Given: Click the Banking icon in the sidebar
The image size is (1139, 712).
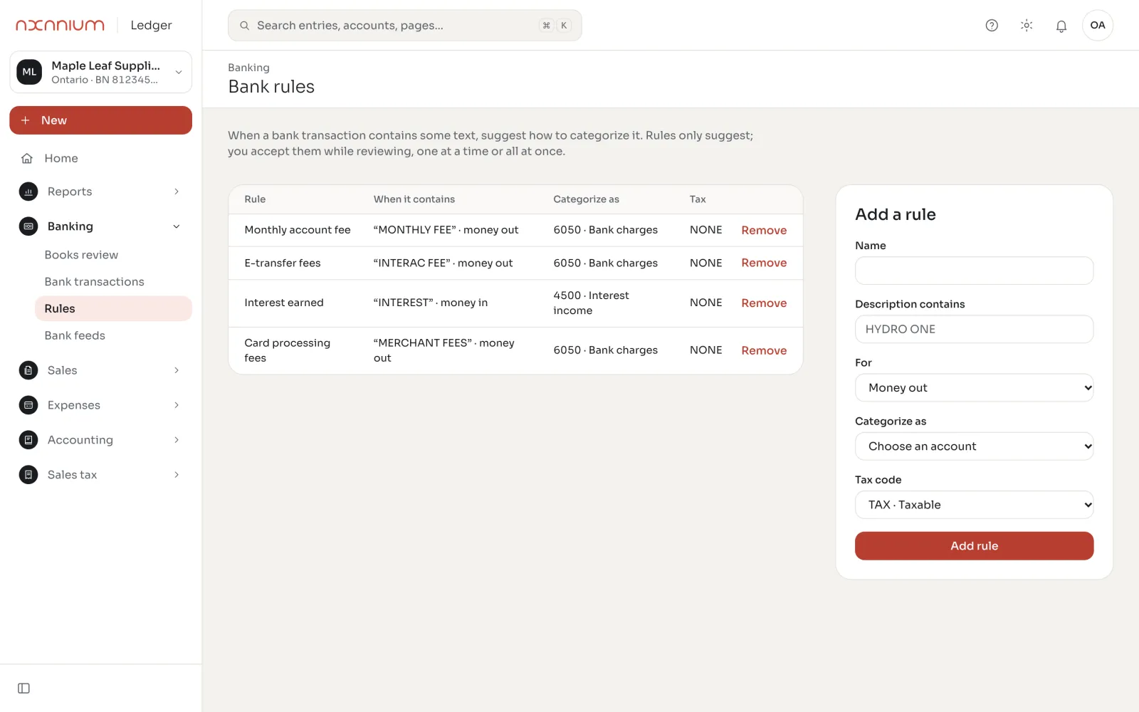Looking at the screenshot, I should tap(28, 226).
